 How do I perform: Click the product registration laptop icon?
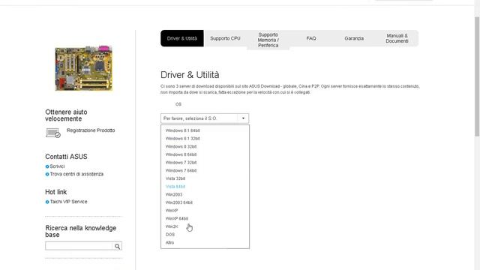coord(53,133)
